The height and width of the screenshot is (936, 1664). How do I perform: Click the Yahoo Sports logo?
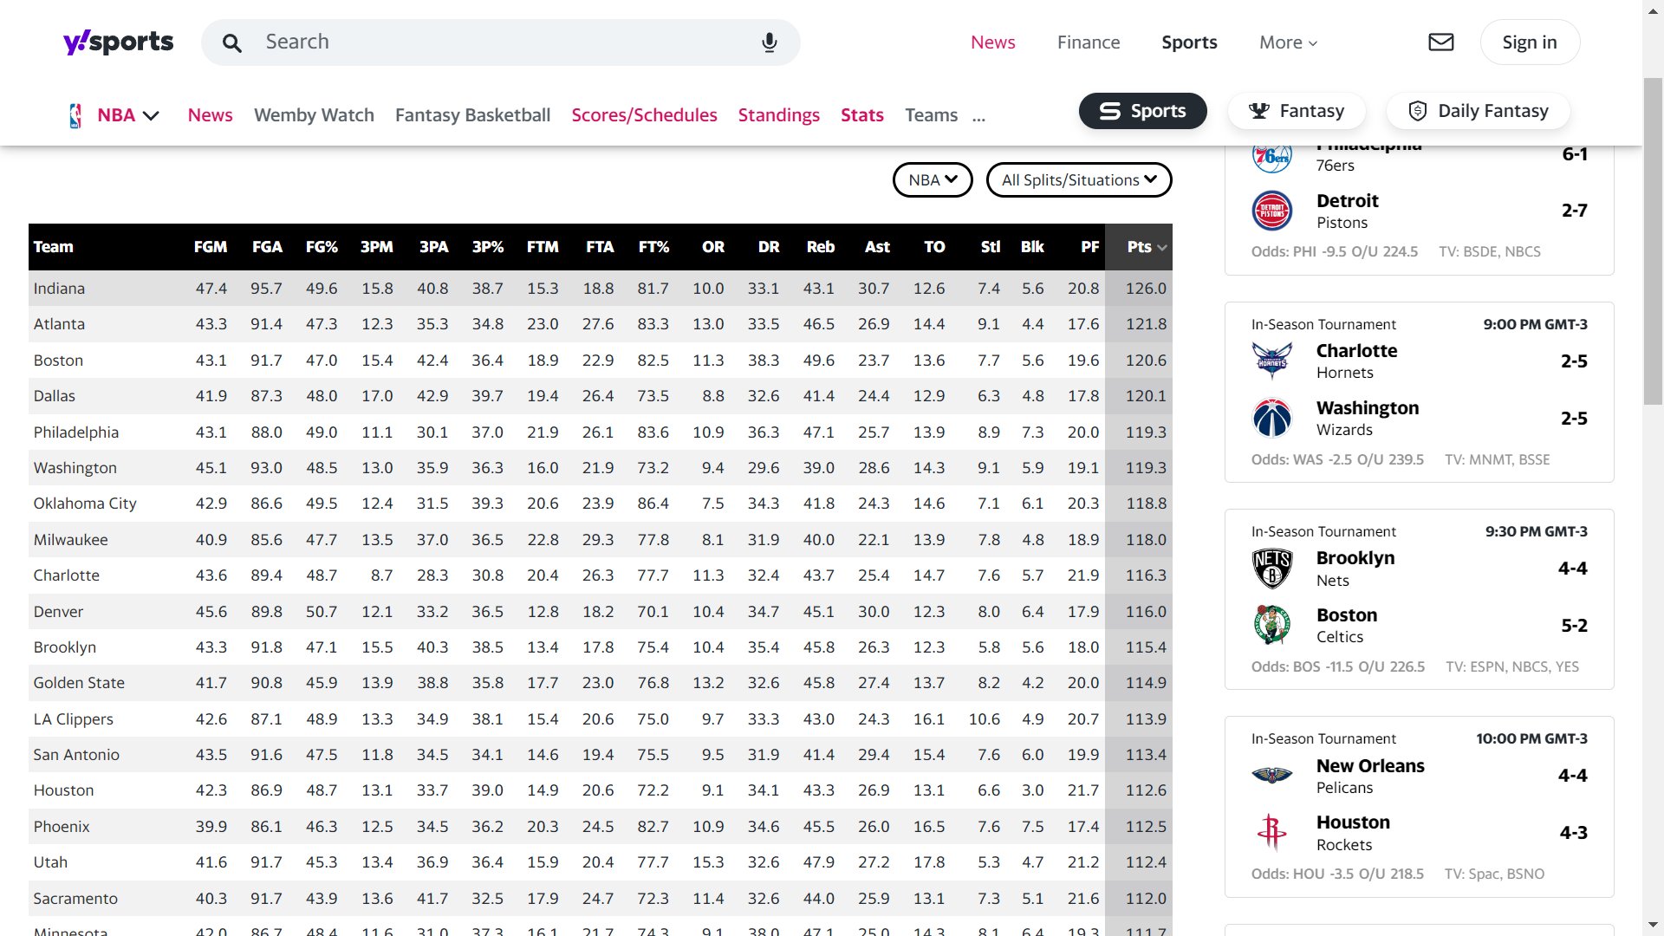pyautogui.click(x=118, y=42)
